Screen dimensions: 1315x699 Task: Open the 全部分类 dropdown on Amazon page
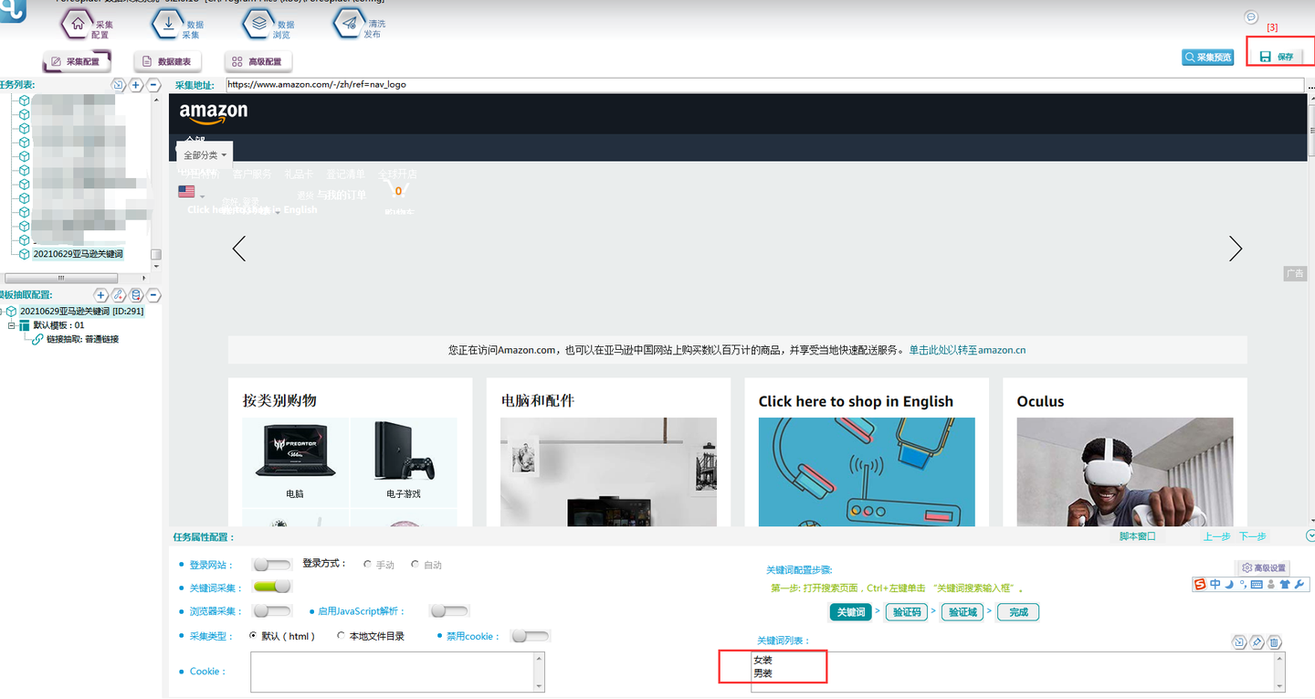205,155
